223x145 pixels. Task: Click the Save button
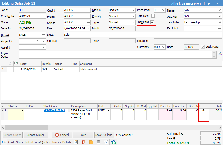coord(83,135)
